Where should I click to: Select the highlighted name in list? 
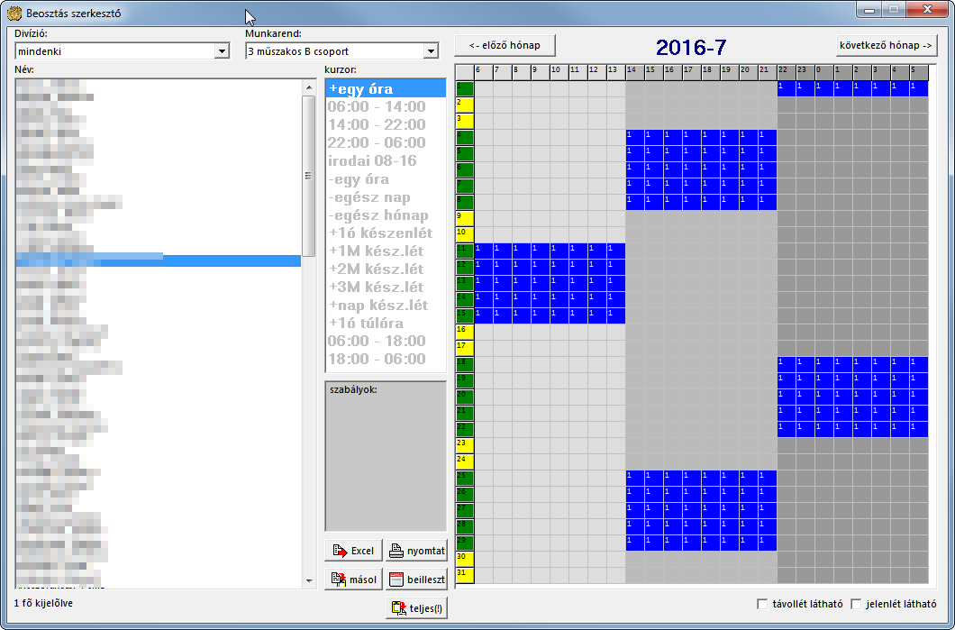pyautogui.click(x=158, y=260)
